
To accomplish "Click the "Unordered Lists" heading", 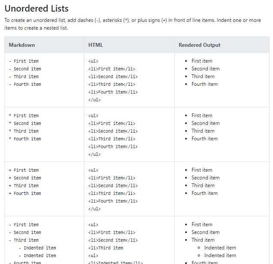I will pos(36,8).
